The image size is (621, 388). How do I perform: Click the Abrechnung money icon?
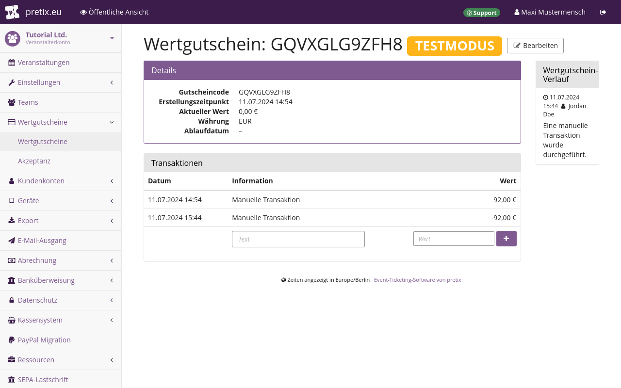pyautogui.click(x=12, y=260)
